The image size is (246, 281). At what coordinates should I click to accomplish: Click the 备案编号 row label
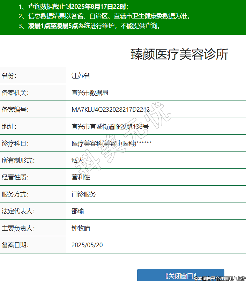click(x=15, y=110)
